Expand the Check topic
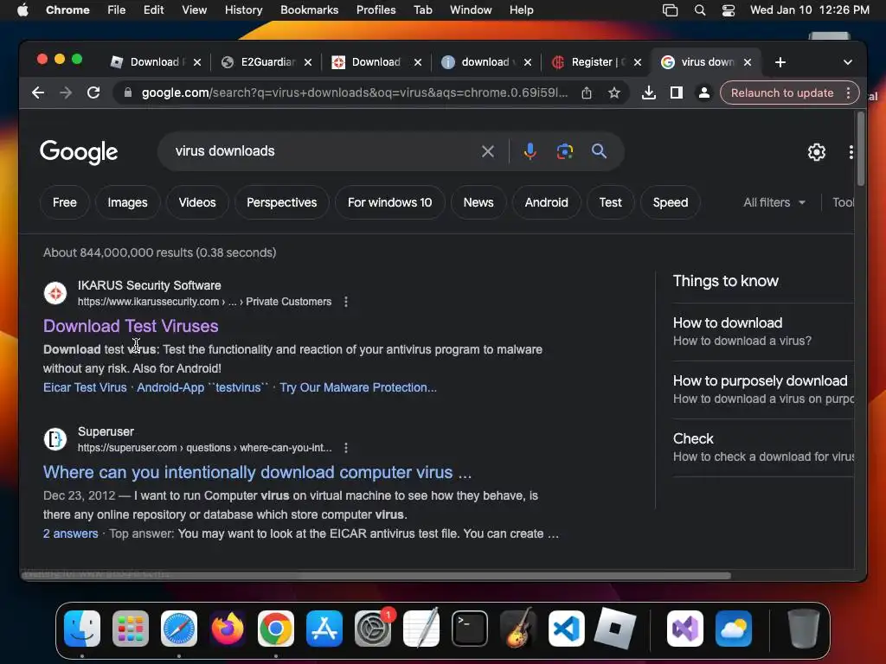 (763, 447)
